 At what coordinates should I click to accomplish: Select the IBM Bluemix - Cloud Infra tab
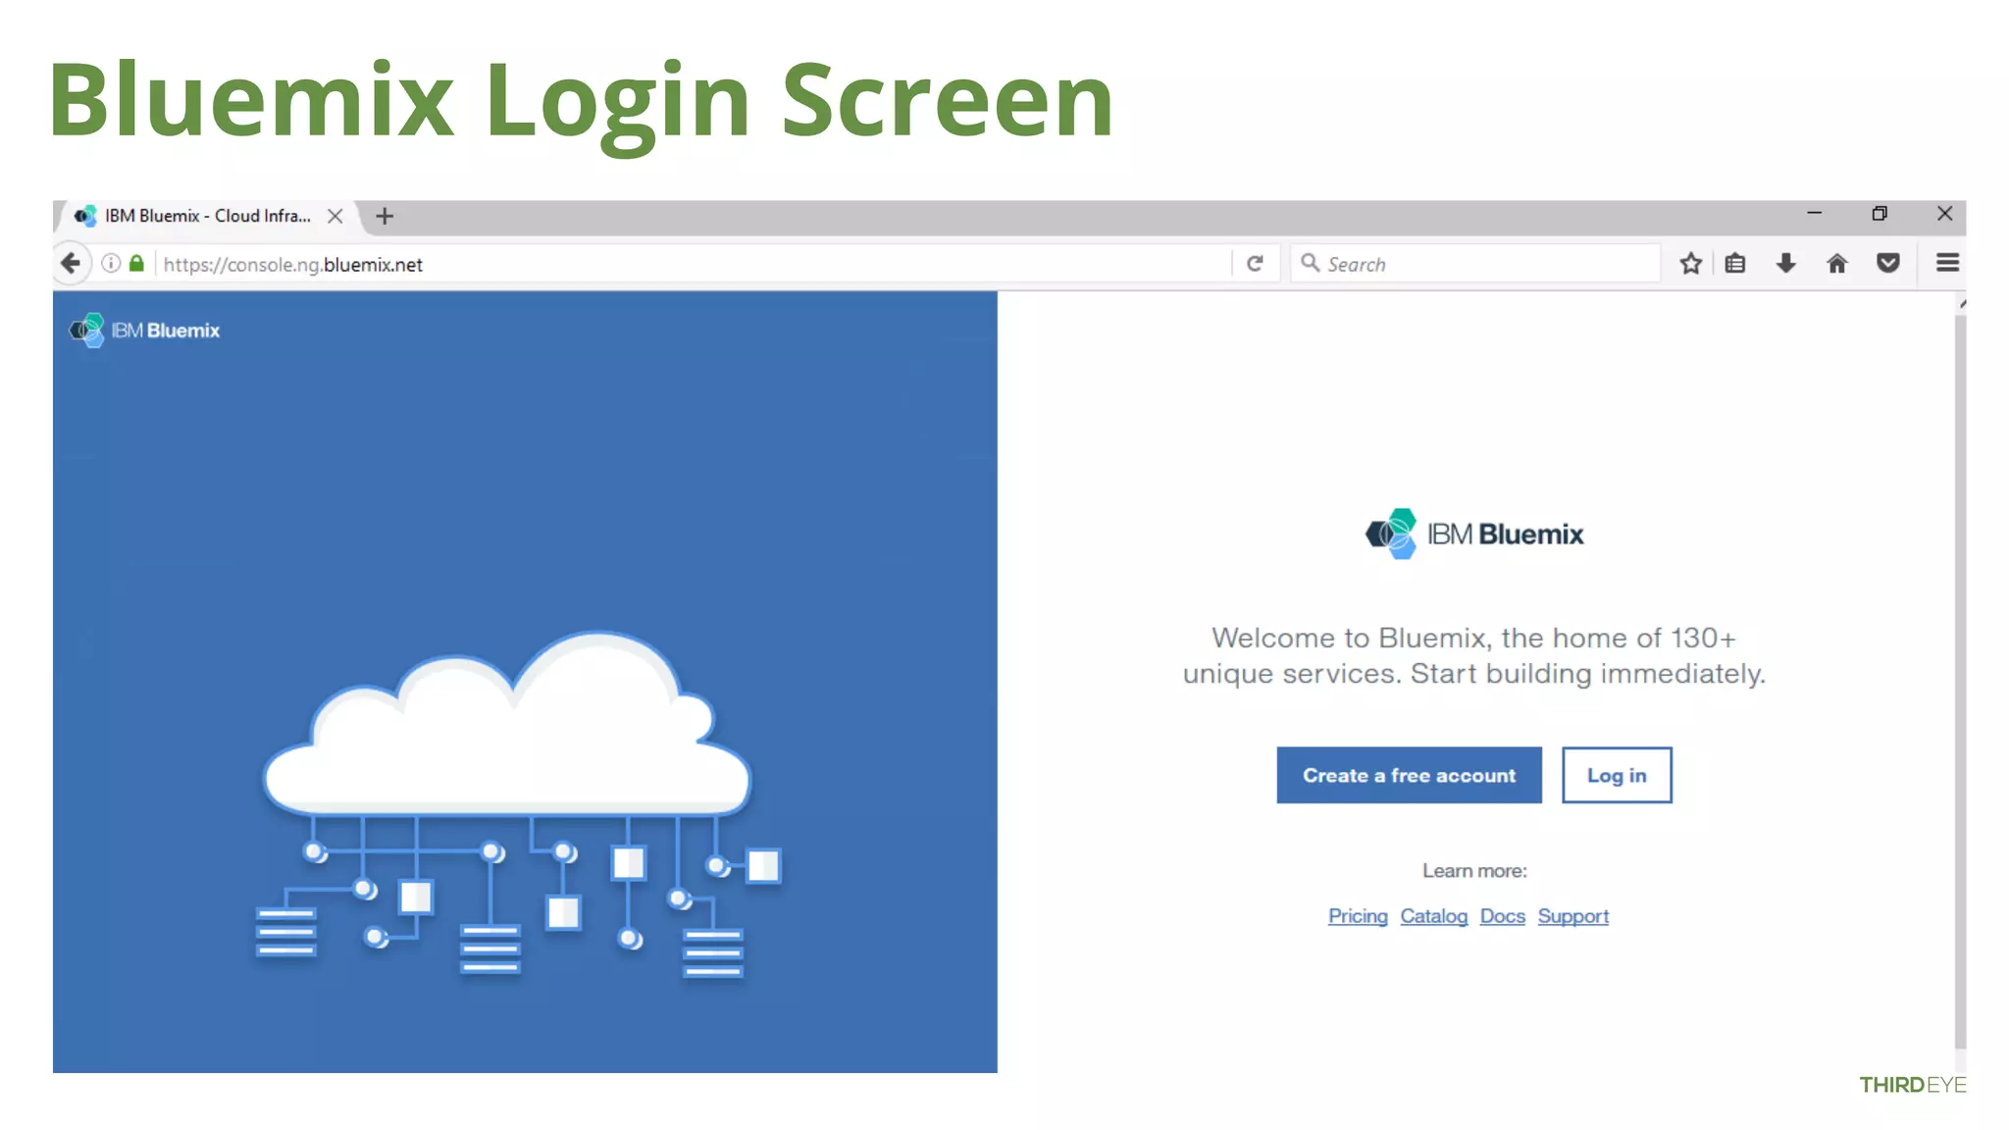pos(209,216)
